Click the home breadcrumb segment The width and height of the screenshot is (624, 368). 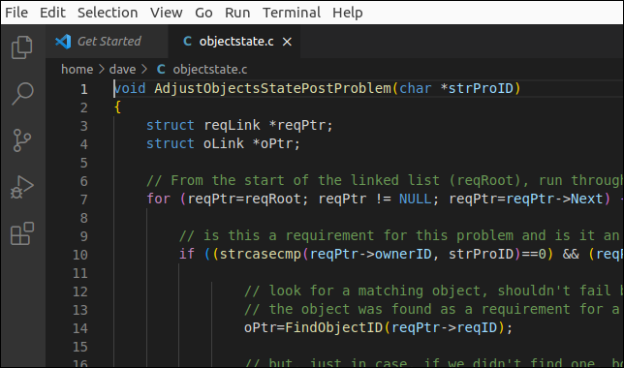click(78, 69)
